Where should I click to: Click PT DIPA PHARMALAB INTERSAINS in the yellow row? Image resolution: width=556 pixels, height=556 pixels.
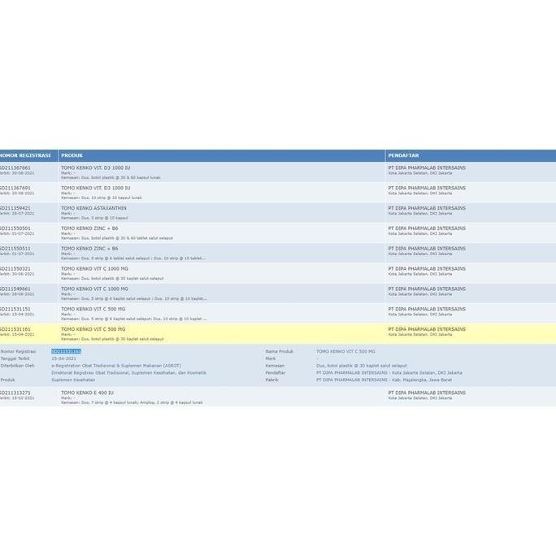[x=427, y=329]
